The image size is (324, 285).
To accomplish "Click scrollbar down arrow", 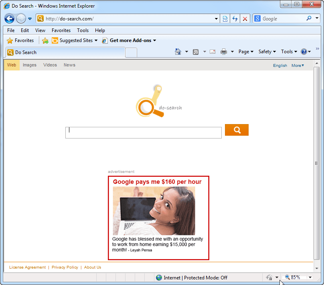I will [x=316, y=268].
